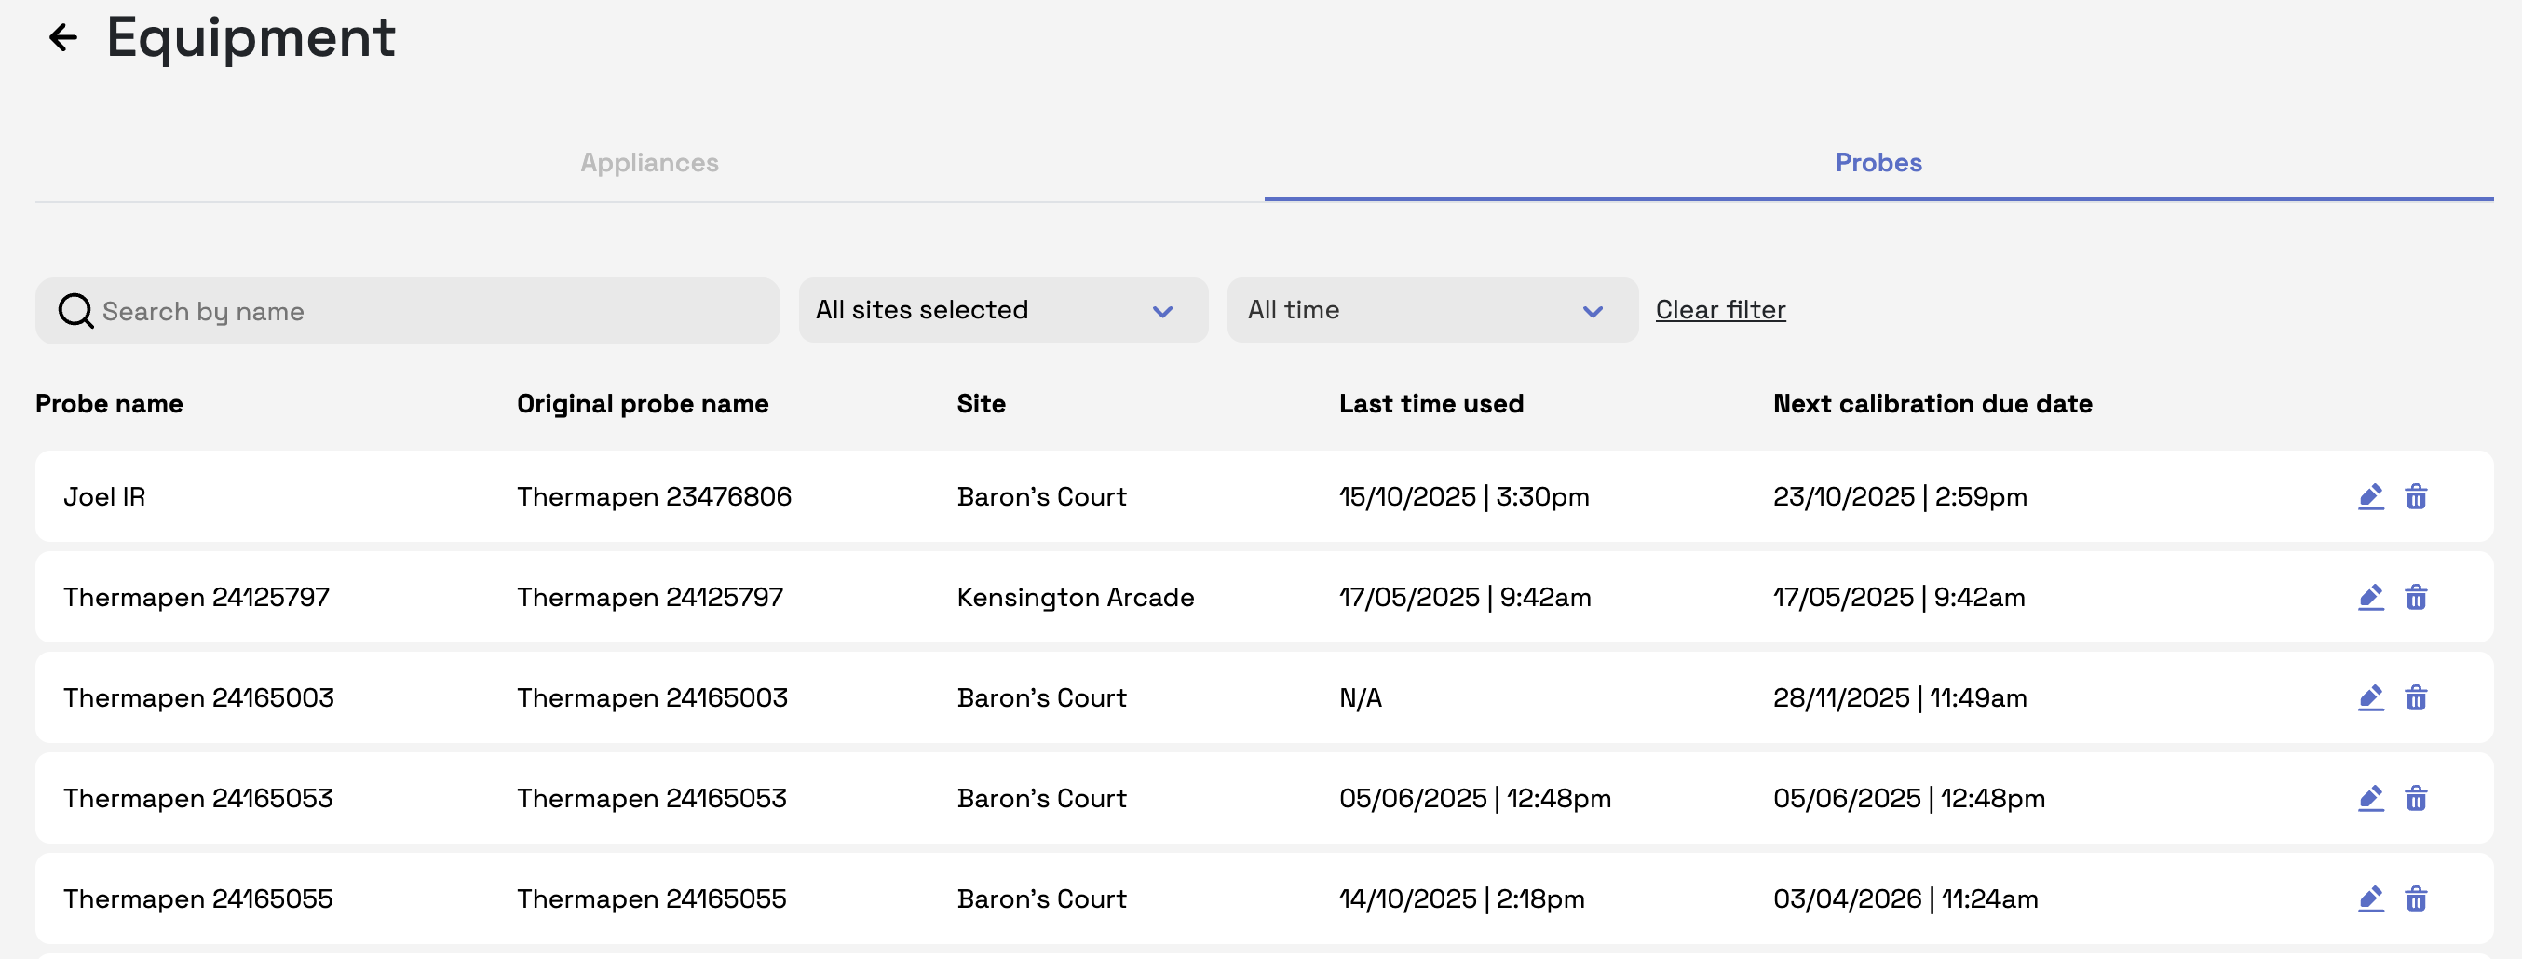Click the Last time used column header
This screenshot has height=959, width=2522.
1430,404
